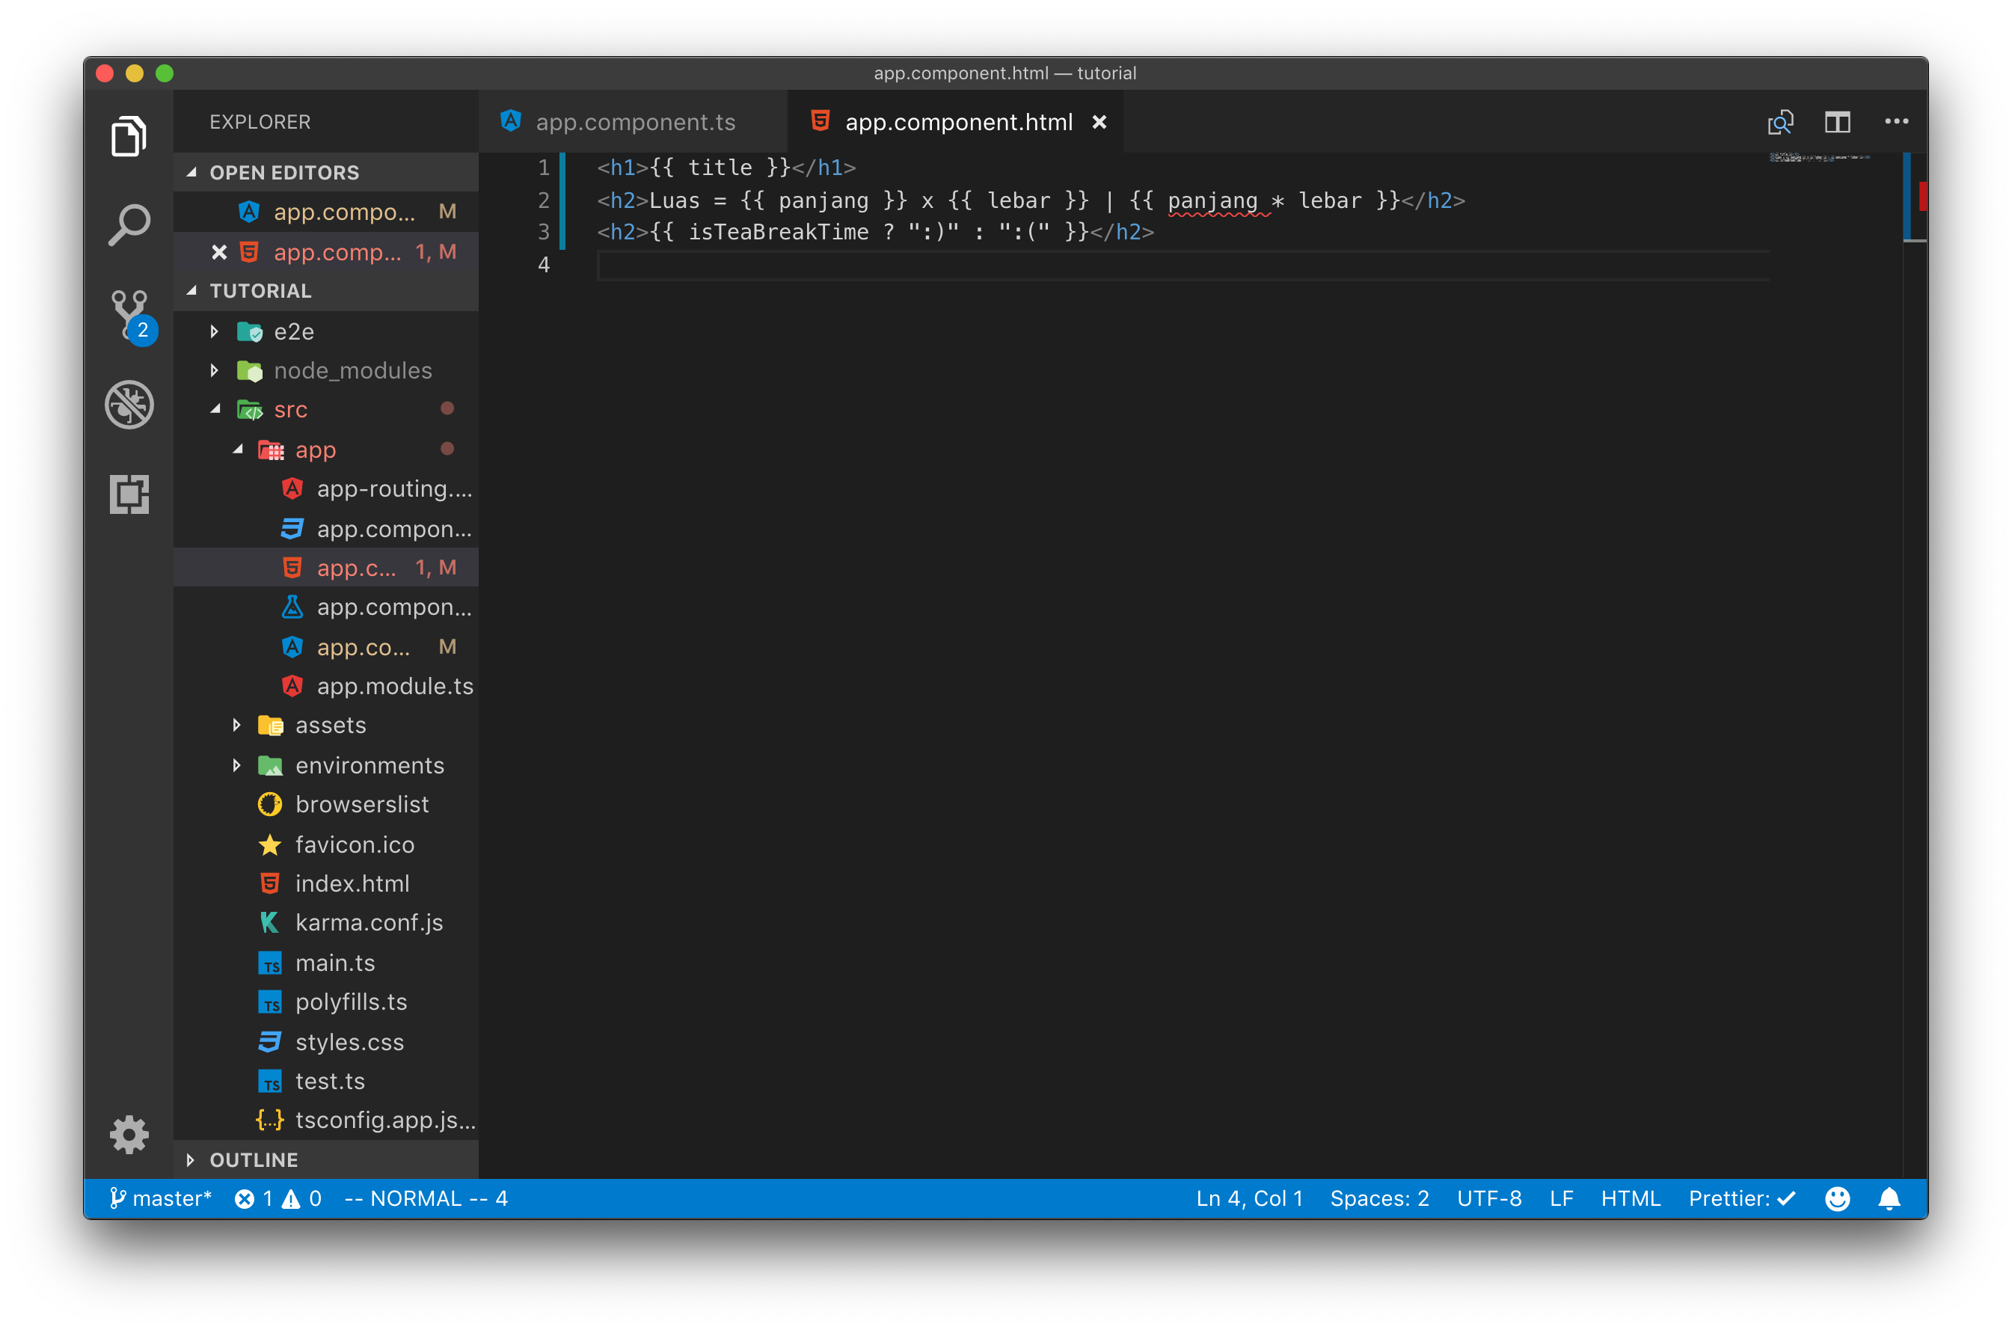The image size is (2012, 1330).
Task: Place cursor on empty line 4
Action: 1183,266
